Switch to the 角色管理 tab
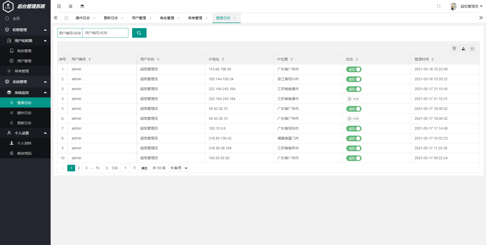 pyautogui.click(x=167, y=18)
